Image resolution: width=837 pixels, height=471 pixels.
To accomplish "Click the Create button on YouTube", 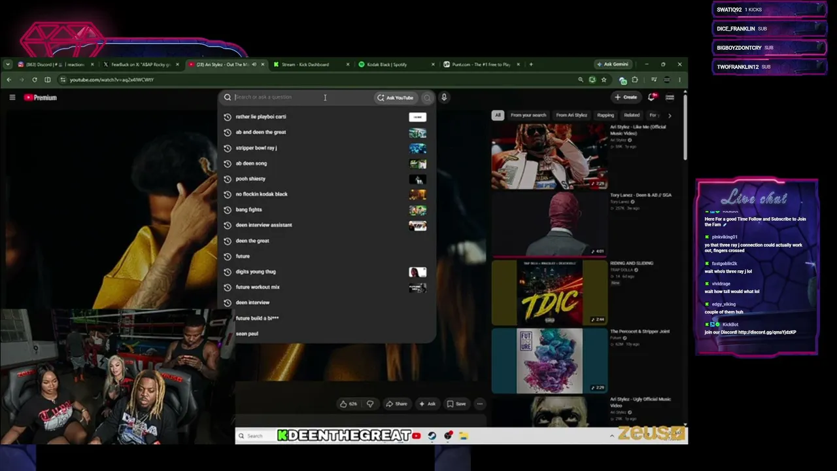I will (x=626, y=97).
